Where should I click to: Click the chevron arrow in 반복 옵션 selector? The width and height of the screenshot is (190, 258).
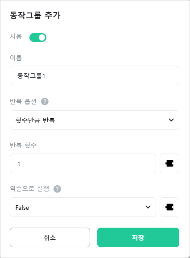pos(171,120)
